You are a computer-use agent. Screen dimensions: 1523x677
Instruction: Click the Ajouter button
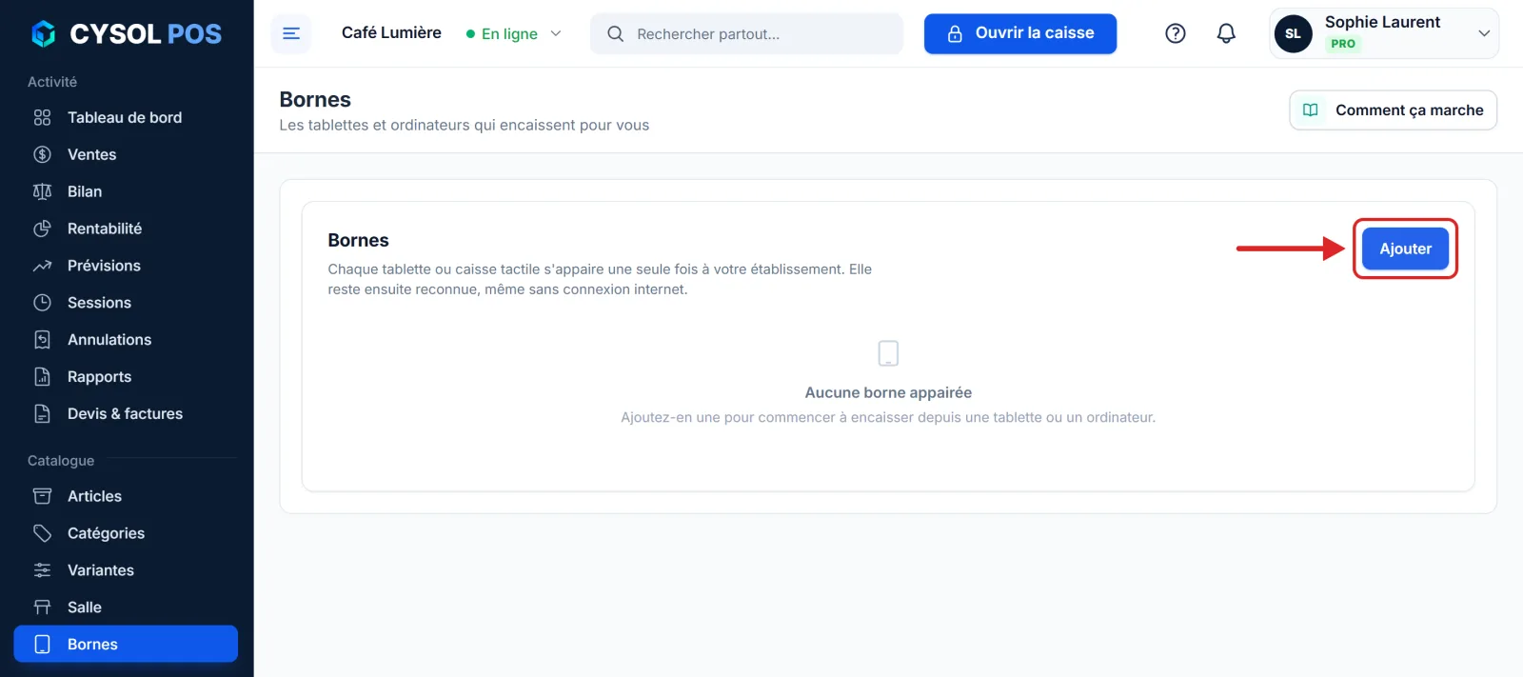[x=1405, y=249]
